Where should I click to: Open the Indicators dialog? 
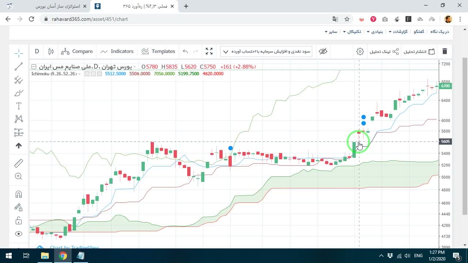(117, 52)
